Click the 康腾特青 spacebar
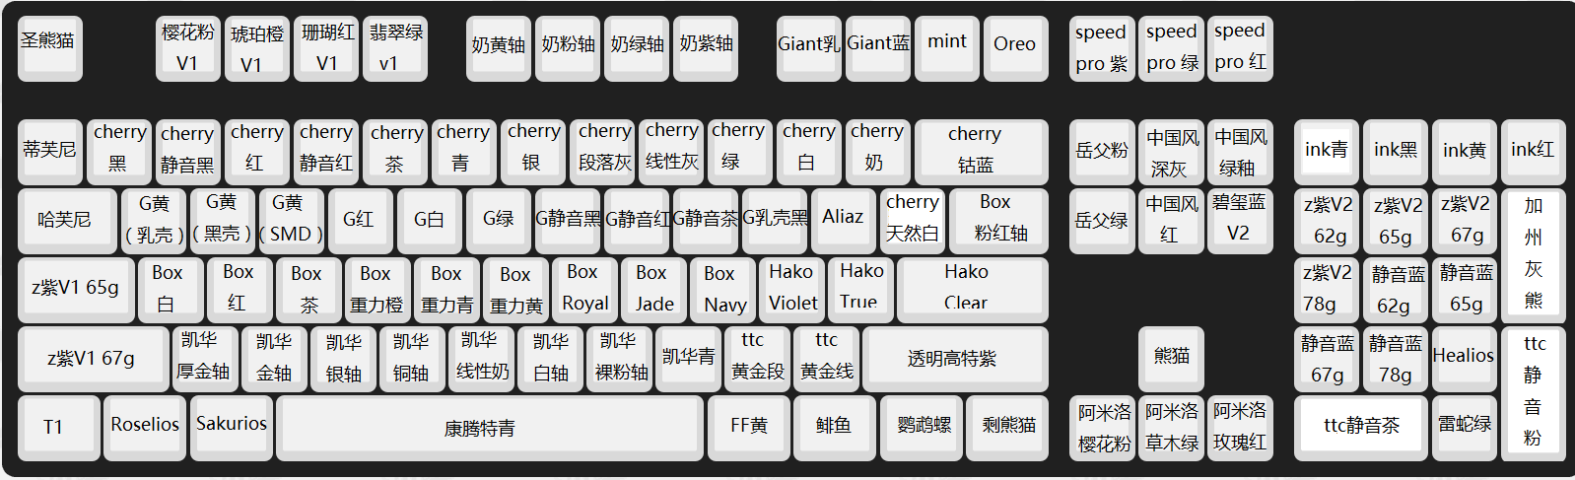 tap(490, 427)
